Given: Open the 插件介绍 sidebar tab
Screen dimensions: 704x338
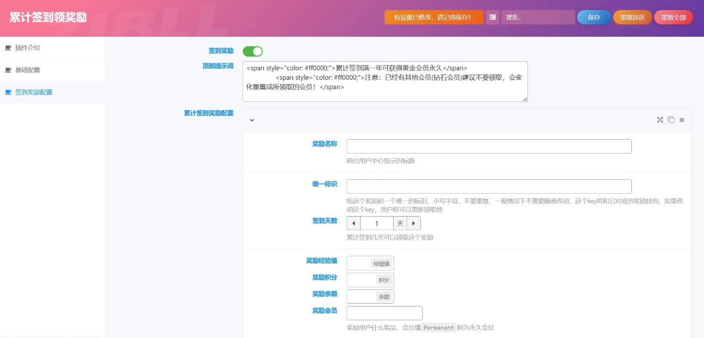Looking at the screenshot, I should click(x=28, y=48).
